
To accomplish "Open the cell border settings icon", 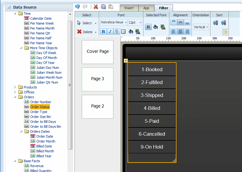I will pyautogui.click(x=123, y=32).
